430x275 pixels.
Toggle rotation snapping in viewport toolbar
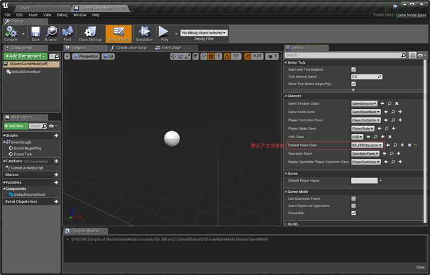227,57
